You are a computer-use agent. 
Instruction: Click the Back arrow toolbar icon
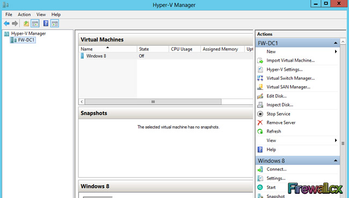click(6, 24)
